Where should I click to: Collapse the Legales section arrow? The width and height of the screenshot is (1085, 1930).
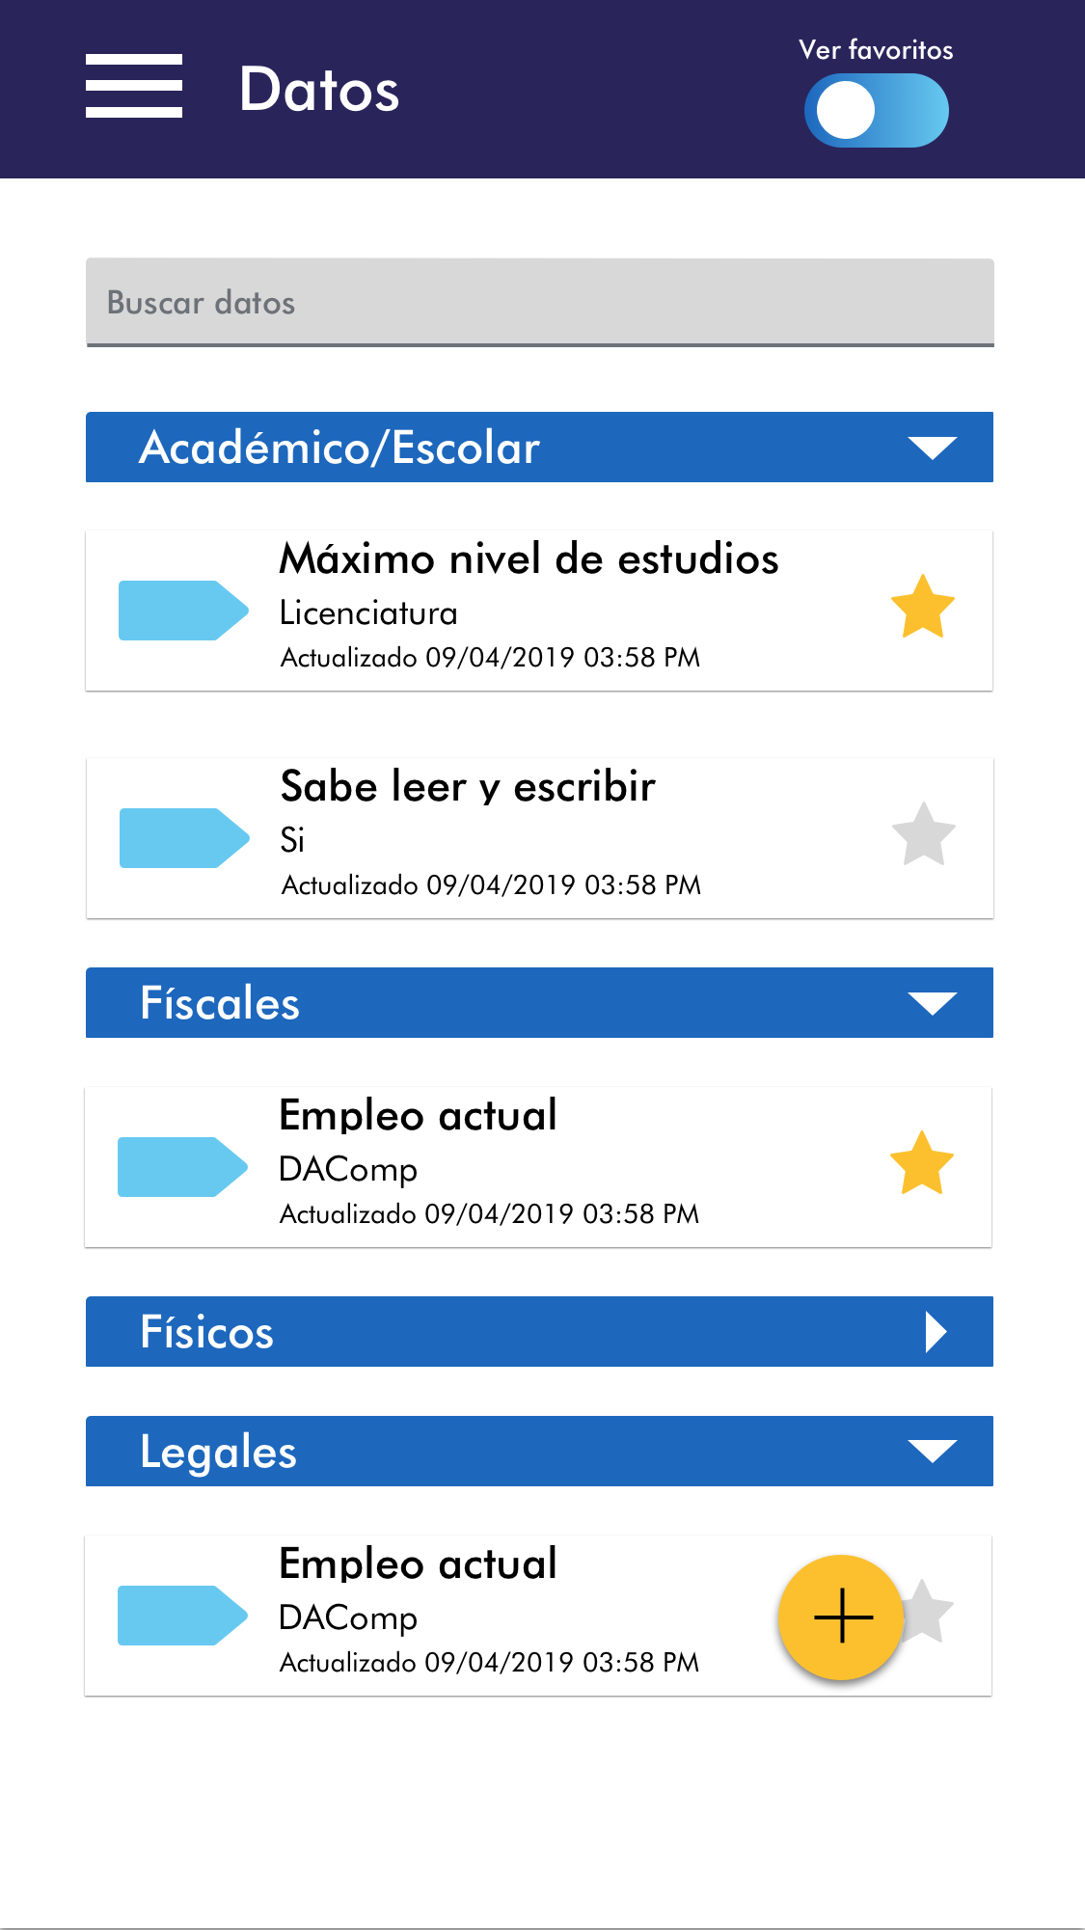(x=932, y=1452)
